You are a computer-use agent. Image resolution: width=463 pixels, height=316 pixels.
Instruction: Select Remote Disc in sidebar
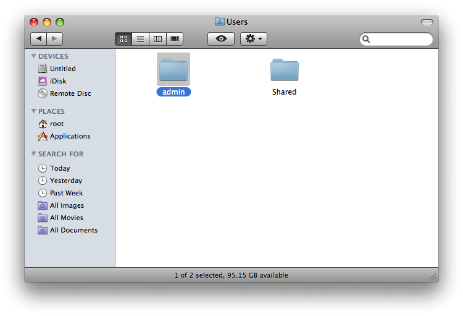[70, 93]
